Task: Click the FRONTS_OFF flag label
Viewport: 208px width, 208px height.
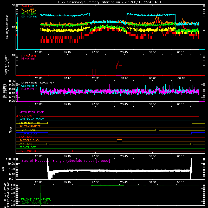Action: 28,147
